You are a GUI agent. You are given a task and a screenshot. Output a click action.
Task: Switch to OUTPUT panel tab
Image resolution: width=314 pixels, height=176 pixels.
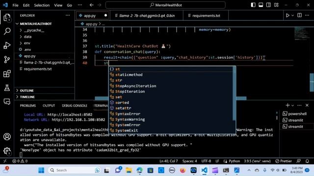(x=49, y=106)
